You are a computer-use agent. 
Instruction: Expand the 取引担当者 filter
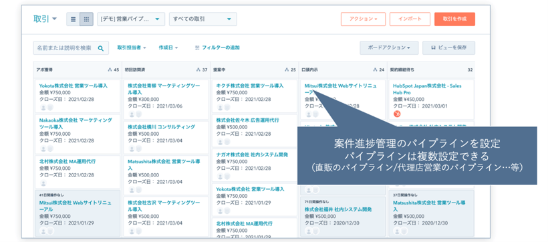(132, 47)
